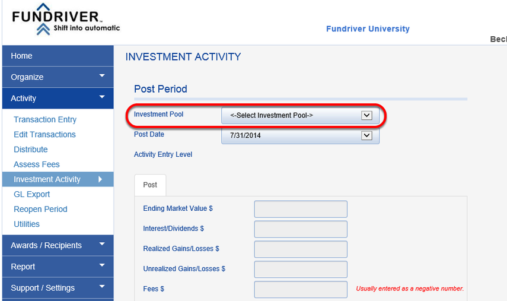
Task: Open GL Export
Action: 31,194
